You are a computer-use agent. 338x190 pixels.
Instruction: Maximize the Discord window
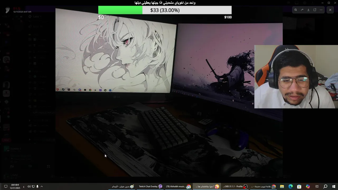point(329,3)
